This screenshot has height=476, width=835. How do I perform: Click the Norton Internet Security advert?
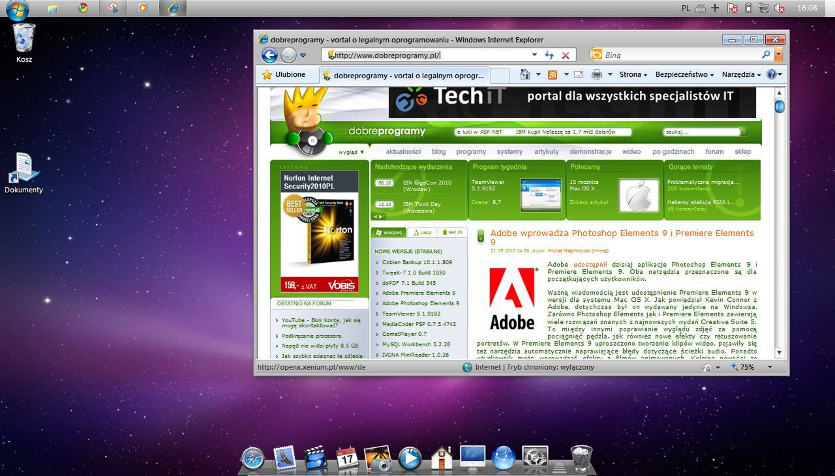(x=320, y=231)
